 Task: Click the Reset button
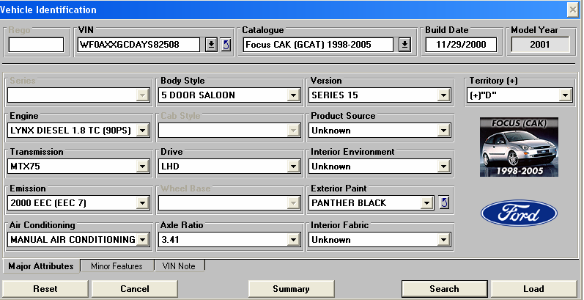pos(45,289)
